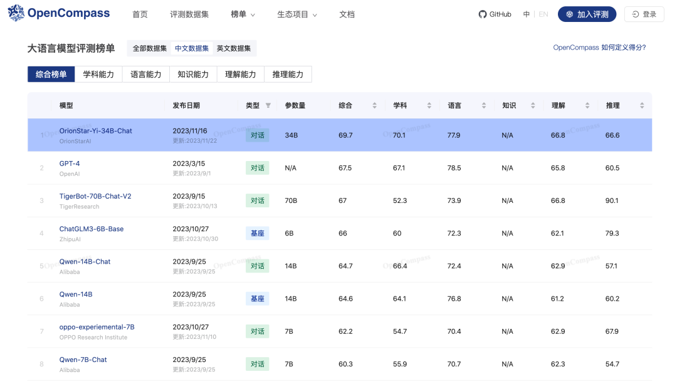Open the 'OpenCompass 如何定义得分?' link
Image resolution: width=677 pixels, height=384 pixels.
click(x=600, y=48)
